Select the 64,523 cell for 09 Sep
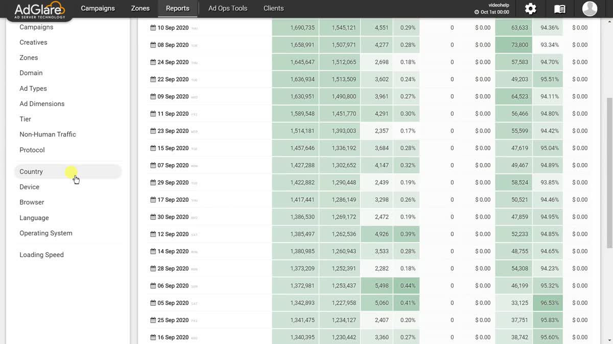This screenshot has width=613, height=344. pos(513,96)
